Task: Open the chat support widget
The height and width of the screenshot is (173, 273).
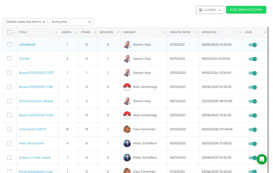Action: (x=262, y=159)
